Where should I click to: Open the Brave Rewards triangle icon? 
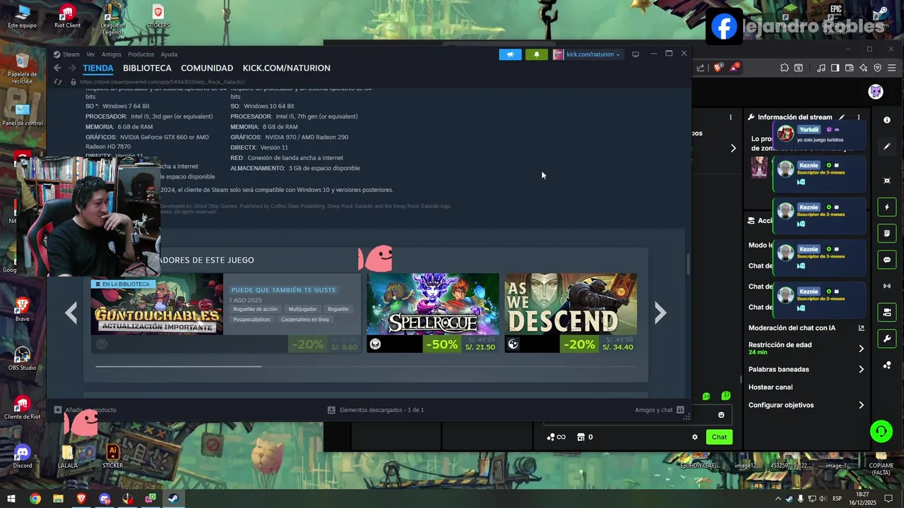(734, 68)
